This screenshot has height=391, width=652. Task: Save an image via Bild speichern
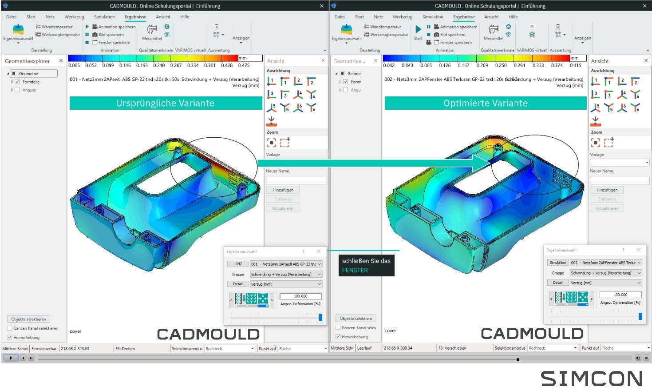[x=108, y=34]
